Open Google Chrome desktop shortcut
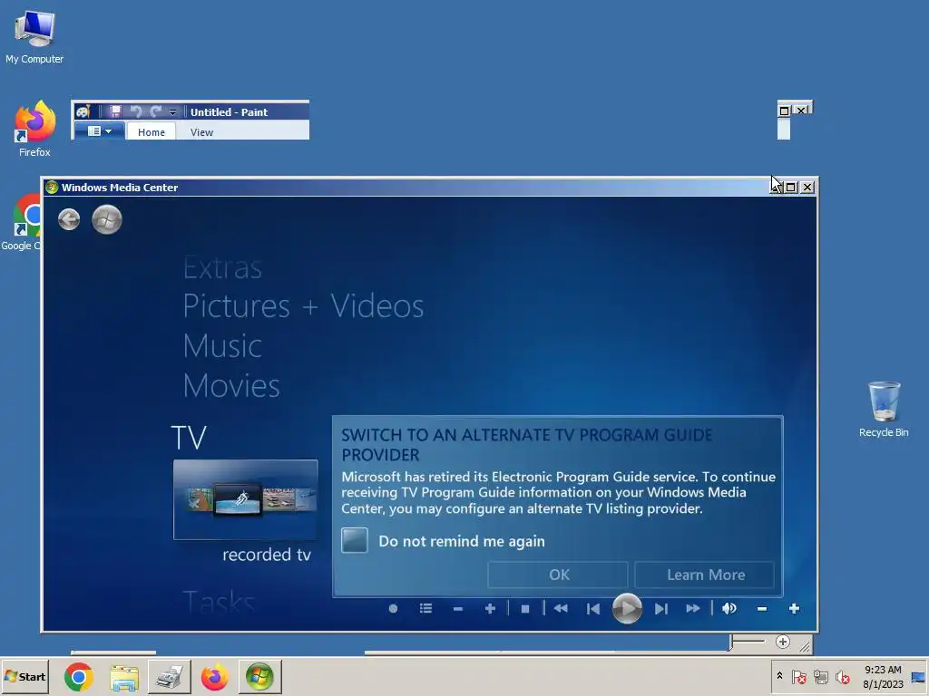 click(22, 222)
